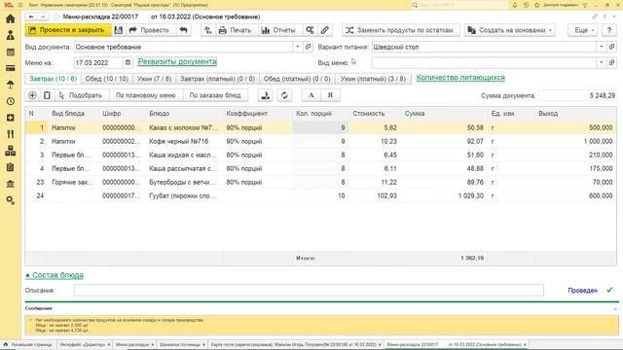This screenshot has height=350, width=623.
Task: Click the search field in the title bar
Action: 459,5
